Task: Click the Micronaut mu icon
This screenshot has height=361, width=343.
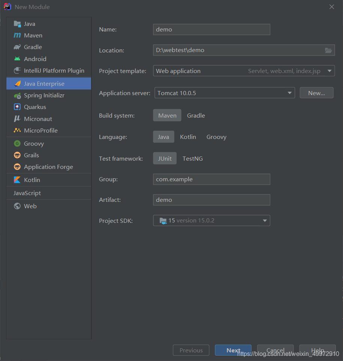Action: tap(17, 119)
